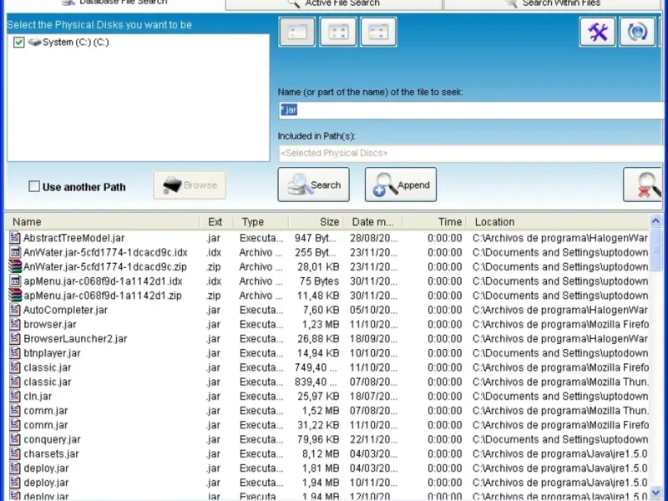668x501 pixels.
Task: Click the 1,81 MB size cell
Action: [x=321, y=468]
